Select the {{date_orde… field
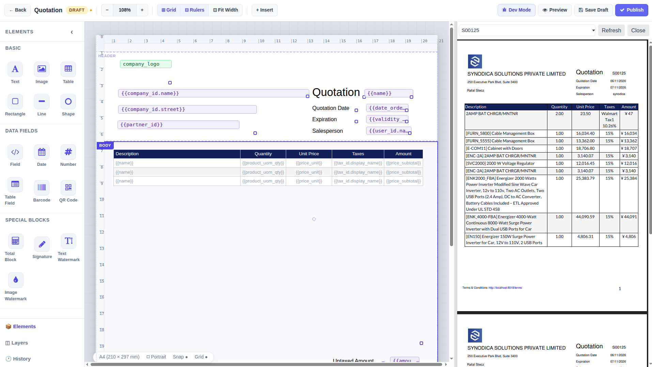The image size is (652, 367). coord(387,108)
